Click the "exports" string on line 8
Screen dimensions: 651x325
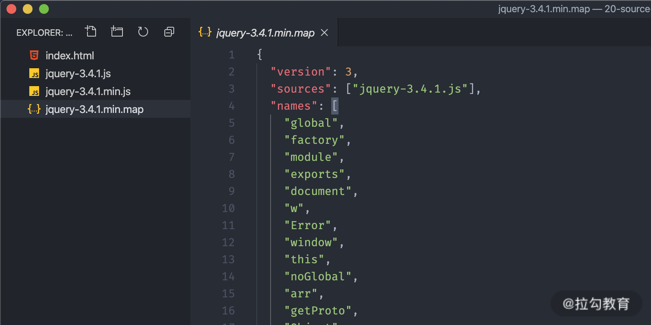315,174
